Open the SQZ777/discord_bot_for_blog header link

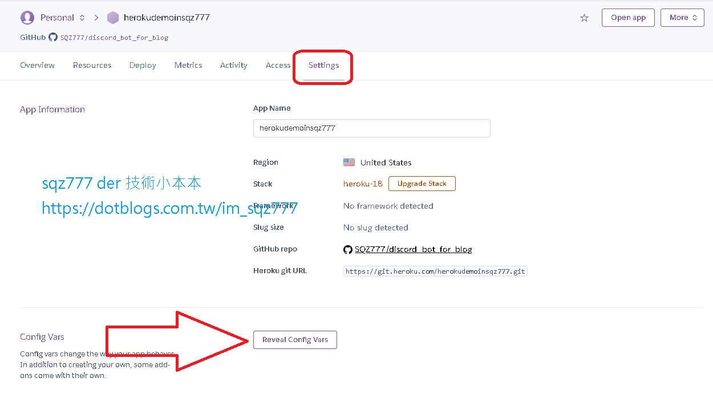[x=114, y=38]
